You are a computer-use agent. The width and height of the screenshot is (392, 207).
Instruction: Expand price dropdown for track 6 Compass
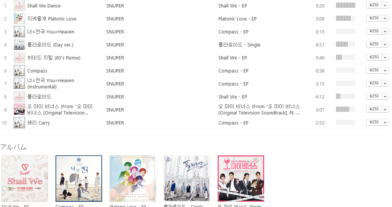click(x=385, y=70)
